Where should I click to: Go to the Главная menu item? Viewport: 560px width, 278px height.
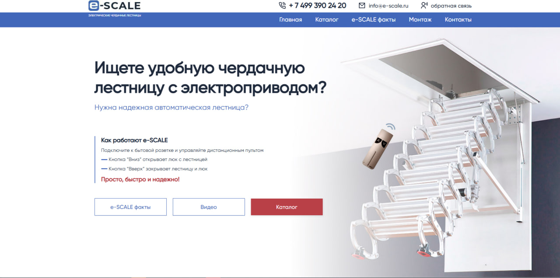click(x=290, y=20)
